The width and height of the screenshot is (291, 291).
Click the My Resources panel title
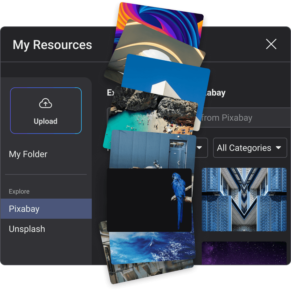(52, 45)
